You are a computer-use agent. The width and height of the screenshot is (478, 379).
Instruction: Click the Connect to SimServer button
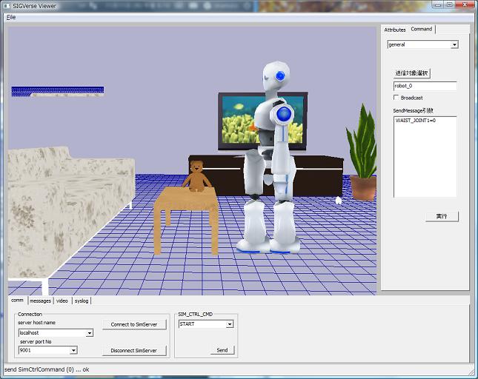click(134, 325)
